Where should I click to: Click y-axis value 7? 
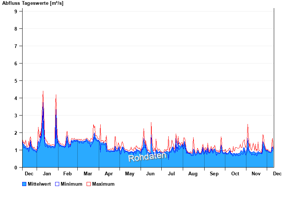coord(16,46)
